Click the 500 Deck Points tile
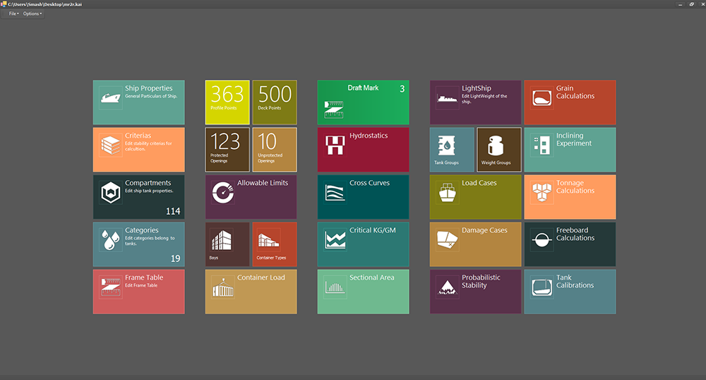Viewport: 706px width, 380px height. (275, 102)
